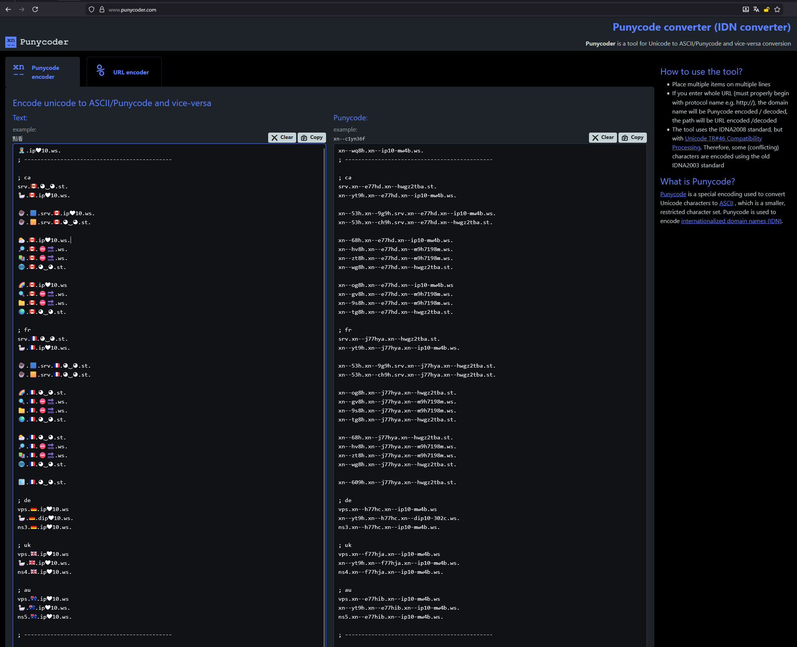Viewport: 797px width, 647px height.
Task: Click the browser address bar URL
Action: (x=133, y=10)
